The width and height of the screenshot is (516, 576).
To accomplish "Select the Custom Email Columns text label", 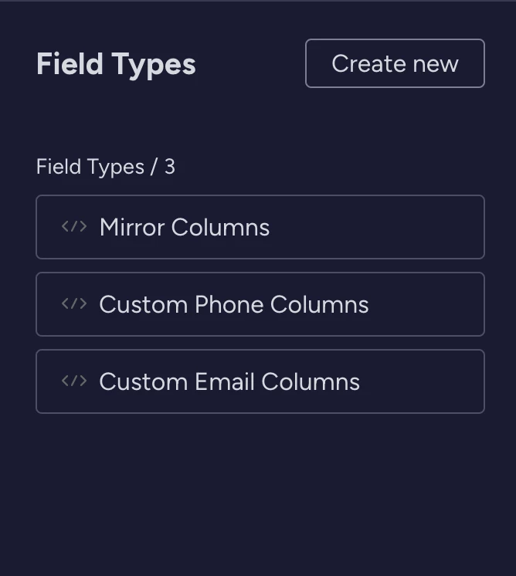I will [x=229, y=381].
